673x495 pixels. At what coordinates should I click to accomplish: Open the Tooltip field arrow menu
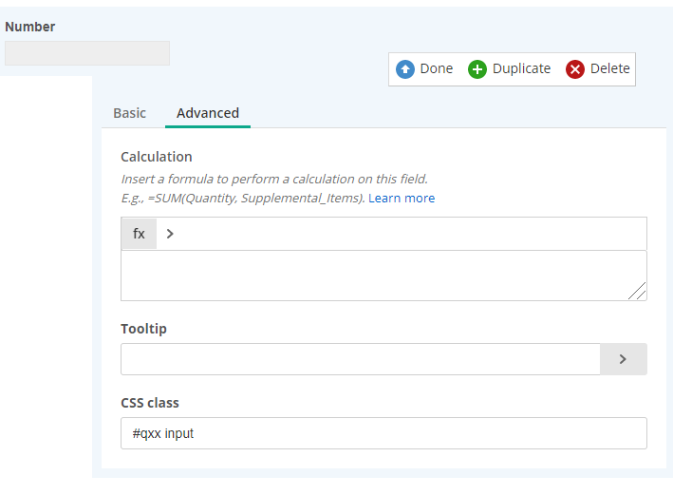click(x=623, y=359)
